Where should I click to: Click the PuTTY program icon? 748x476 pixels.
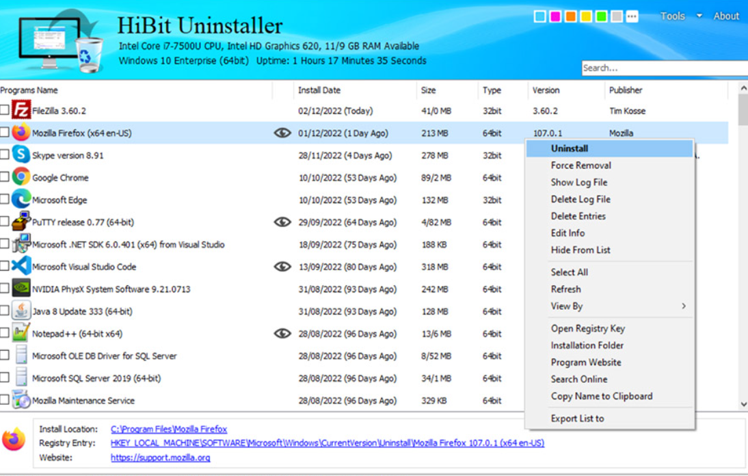point(21,222)
